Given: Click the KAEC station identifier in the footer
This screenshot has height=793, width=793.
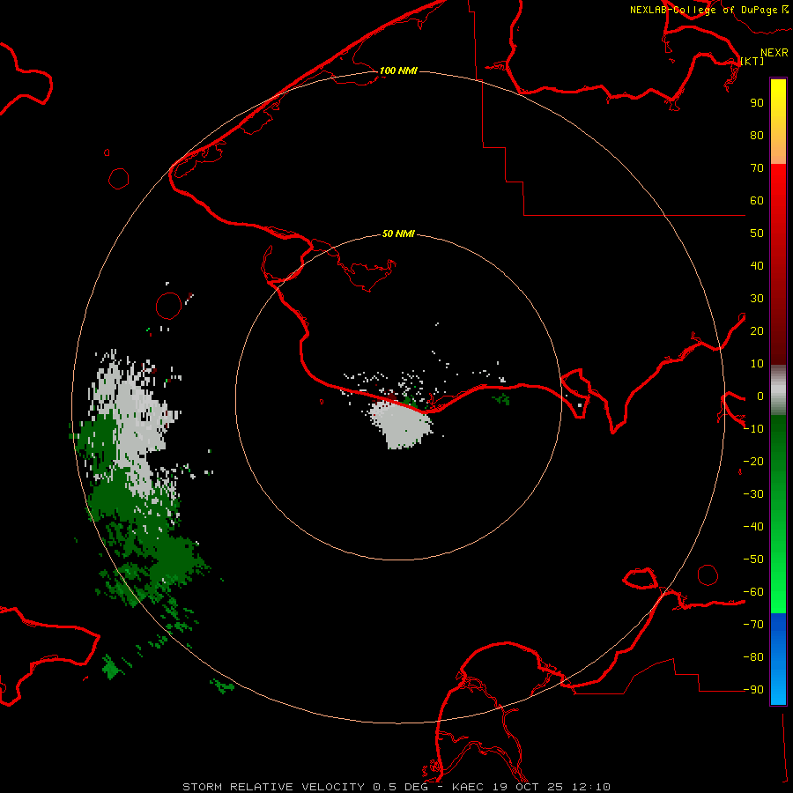Looking at the screenshot, I should click(x=470, y=787).
